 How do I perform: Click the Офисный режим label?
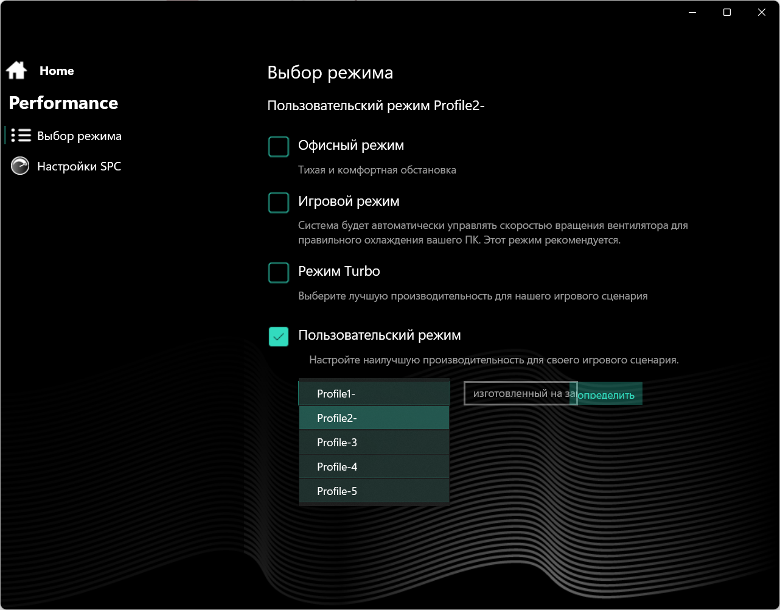click(x=351, y=145)
